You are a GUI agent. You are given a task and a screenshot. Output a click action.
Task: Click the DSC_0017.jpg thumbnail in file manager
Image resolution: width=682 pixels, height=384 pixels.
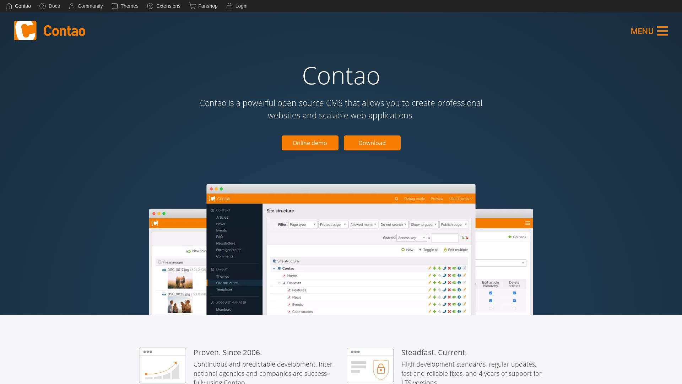pos(180,282)
